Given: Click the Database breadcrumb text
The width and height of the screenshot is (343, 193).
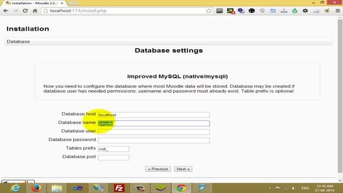Looking at the screenshot, I should [x=18, y=41].
